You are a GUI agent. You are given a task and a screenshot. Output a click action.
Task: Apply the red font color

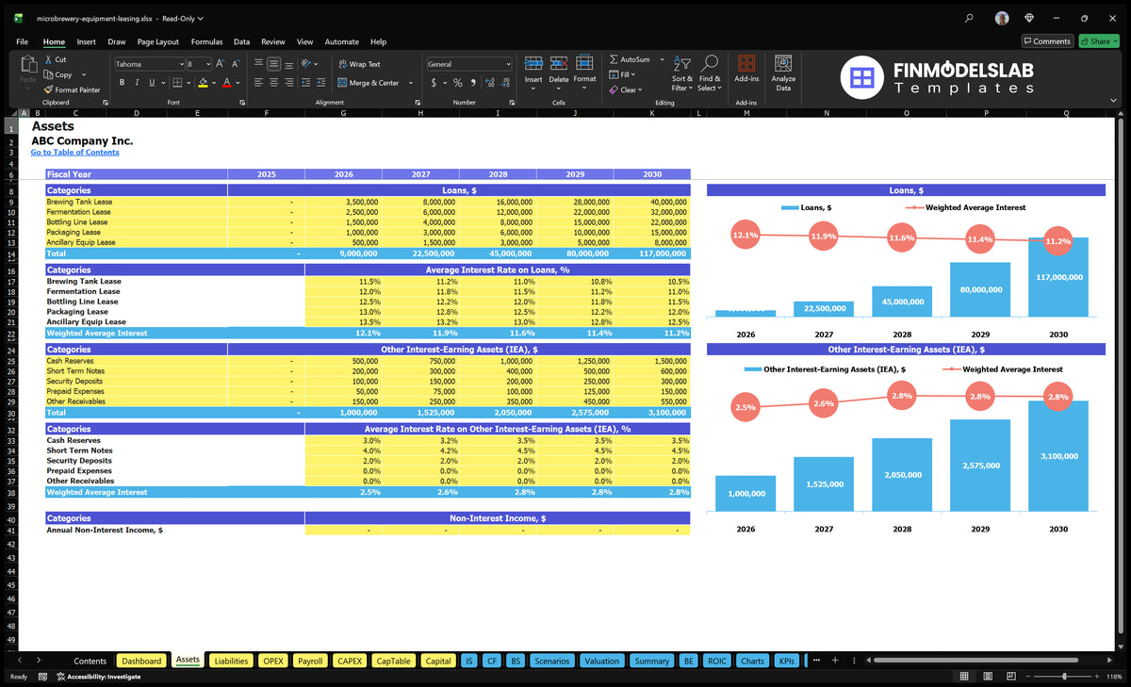click(226, 83)
